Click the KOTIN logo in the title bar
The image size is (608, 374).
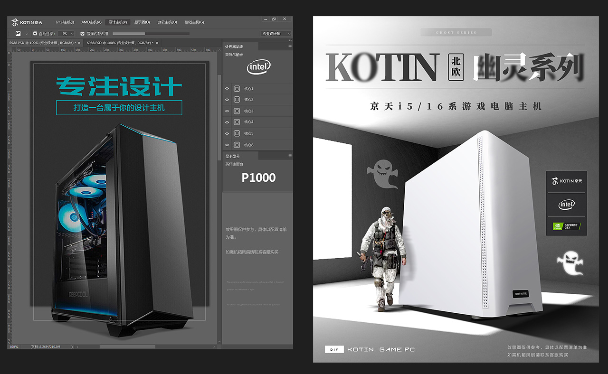coord(27,22)
